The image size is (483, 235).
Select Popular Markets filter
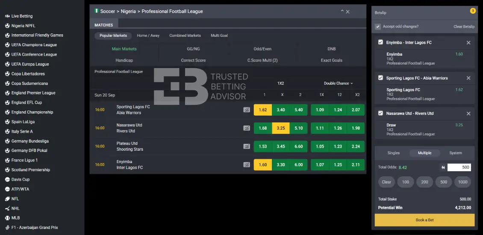(113, 36)
